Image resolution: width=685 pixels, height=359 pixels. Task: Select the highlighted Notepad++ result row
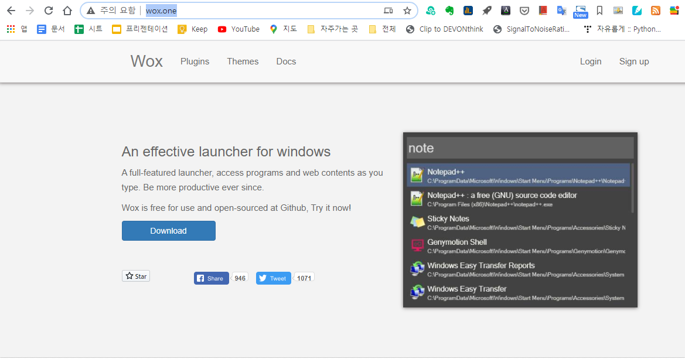(518, 175)
